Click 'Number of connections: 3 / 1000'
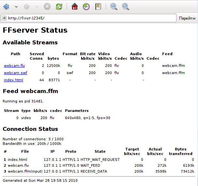The height and width of the screenshot is (186, 198). click(x=33, y=139)
